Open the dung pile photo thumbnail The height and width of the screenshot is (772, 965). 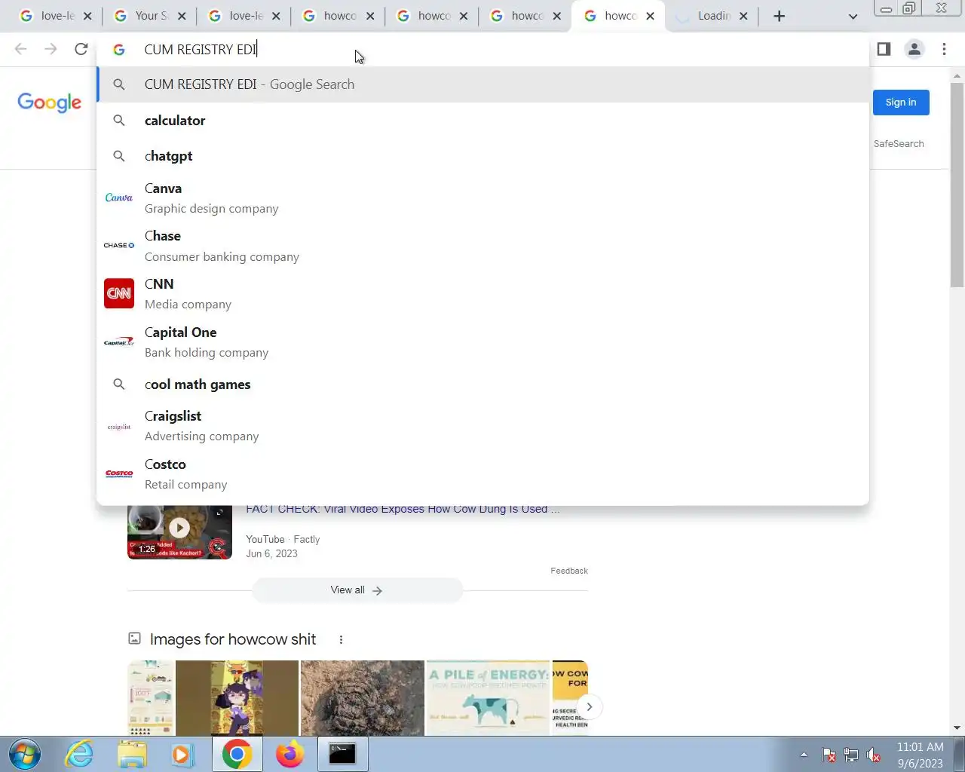coord(363,698)
